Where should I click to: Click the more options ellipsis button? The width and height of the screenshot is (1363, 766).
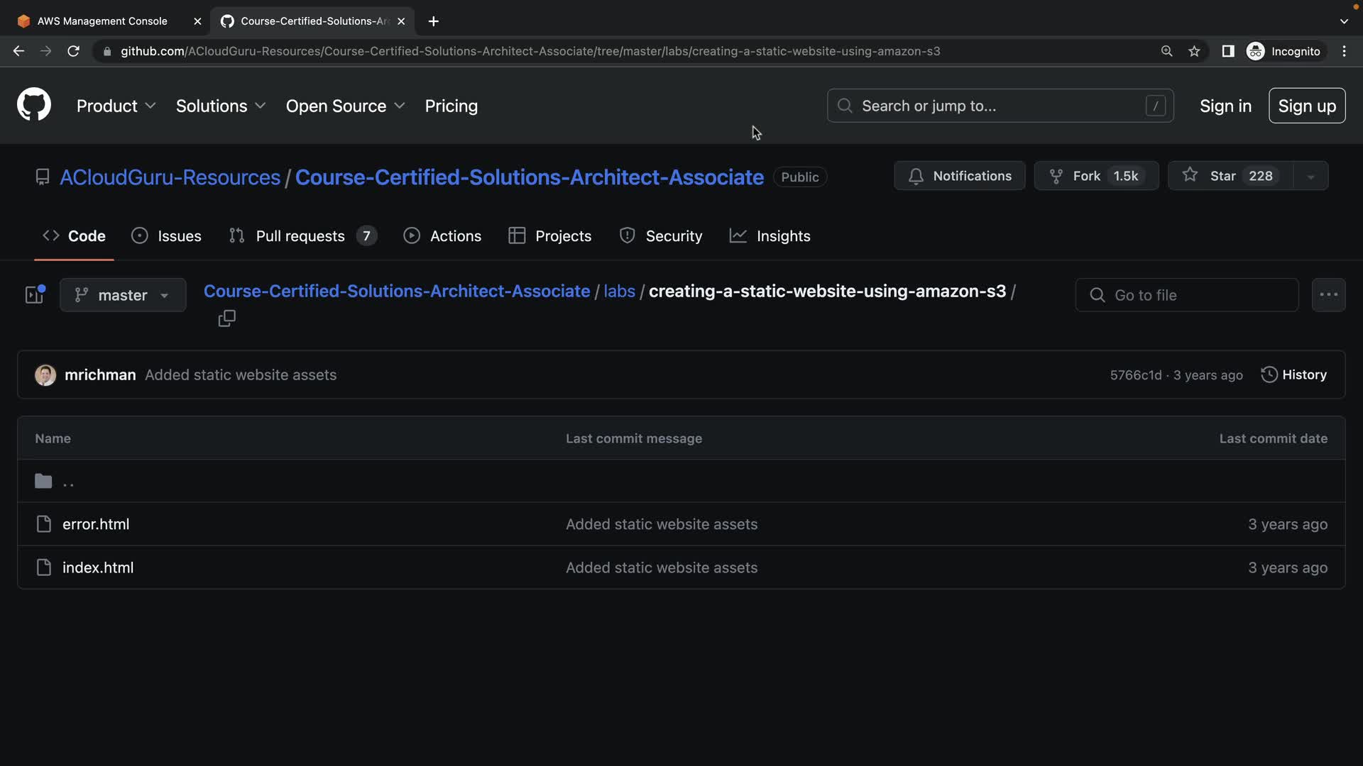(x=1328, y=294)
